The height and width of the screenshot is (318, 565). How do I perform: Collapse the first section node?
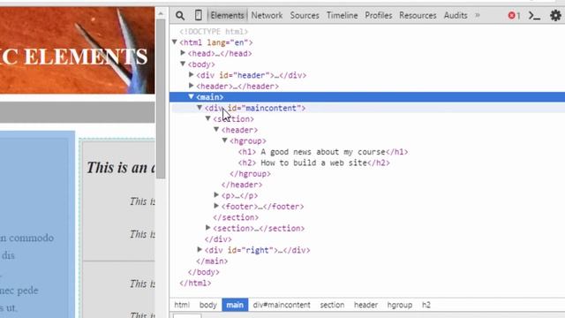pos(208,118)
